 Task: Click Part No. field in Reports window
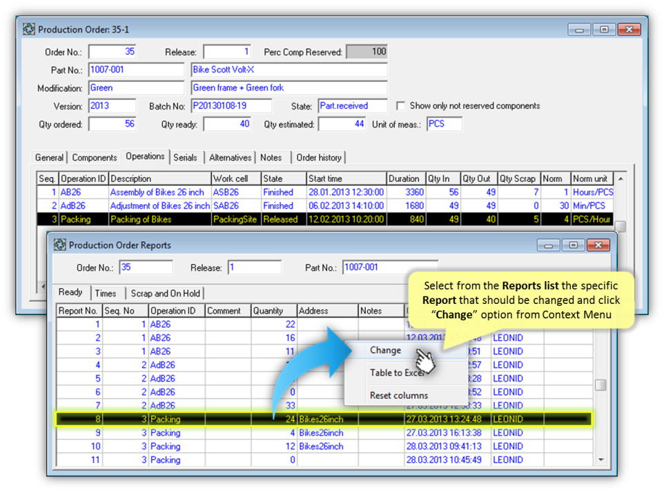(x=390, y=267)
